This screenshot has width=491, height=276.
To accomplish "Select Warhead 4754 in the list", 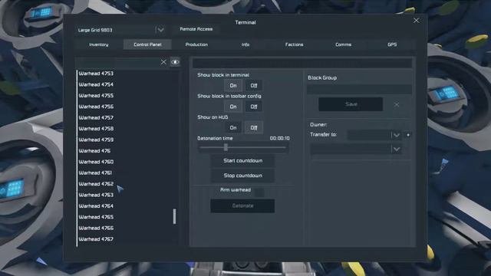I will (96, 84).
